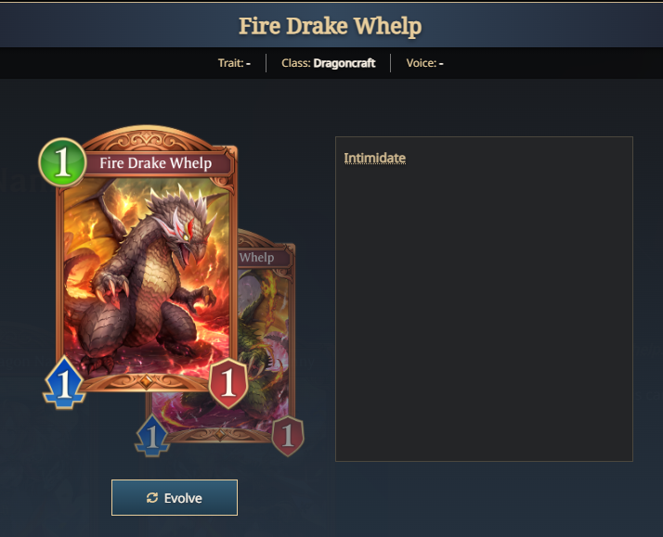Click the green cost gem showing 1
Image resolution: width=663 pixels, height=537 pixels.
62,162
